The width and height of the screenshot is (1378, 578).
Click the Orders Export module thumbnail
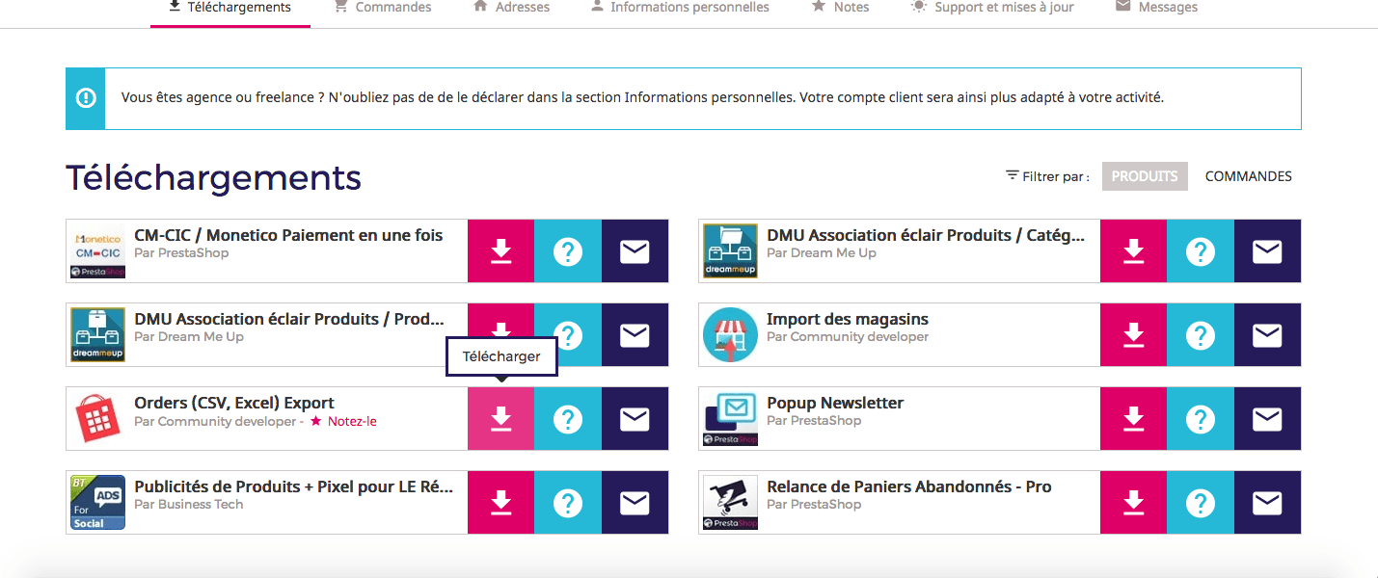pyautogui.click(x=97, y=419)
